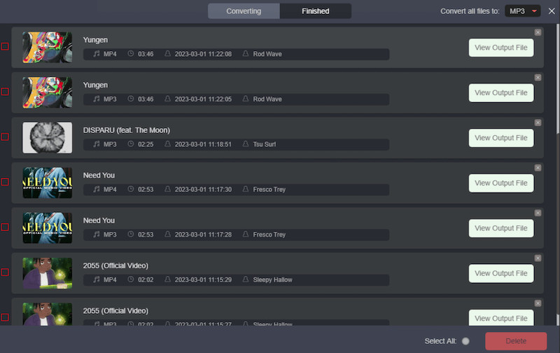Click the red Delete button
This screenshot has height=353, width=560.
click(x=516, y=341)
